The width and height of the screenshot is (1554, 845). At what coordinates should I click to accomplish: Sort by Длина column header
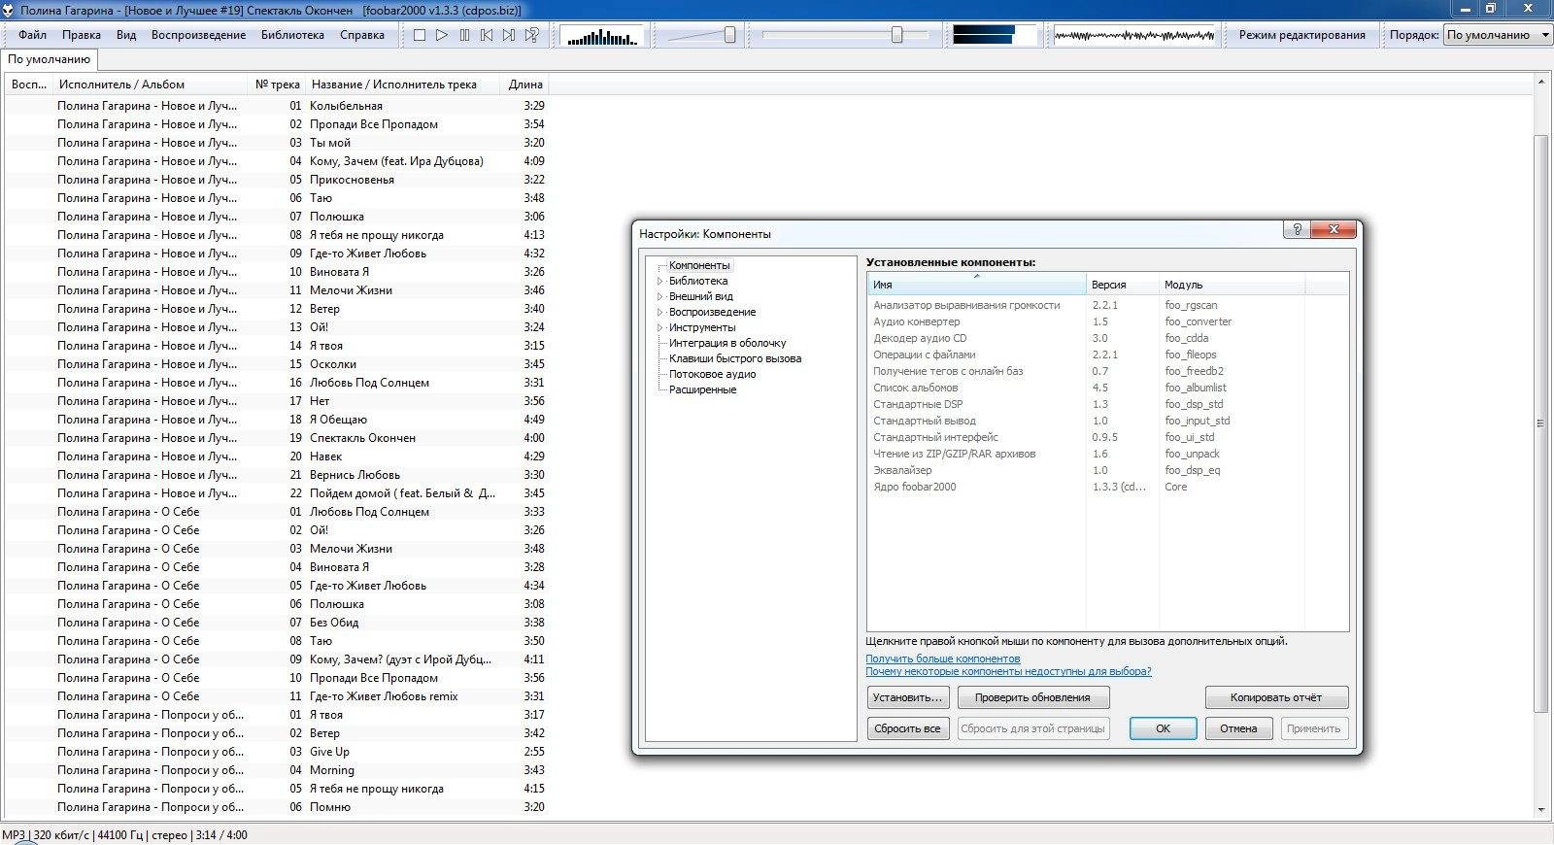tap(525, 84)
